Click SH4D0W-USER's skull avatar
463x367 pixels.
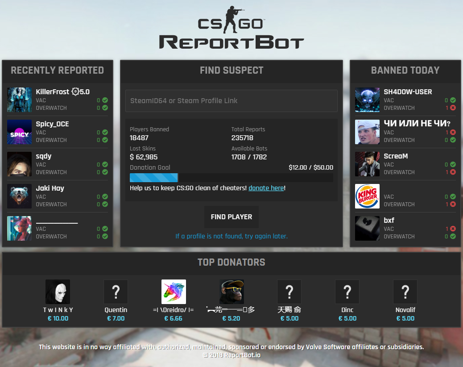click(367, 100)
